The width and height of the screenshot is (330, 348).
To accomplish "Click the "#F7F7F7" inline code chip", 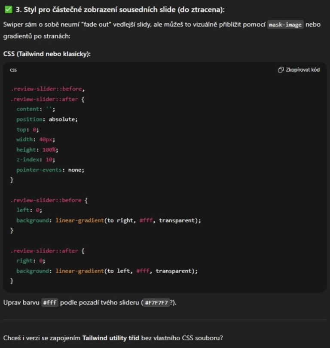I will 156,303.
